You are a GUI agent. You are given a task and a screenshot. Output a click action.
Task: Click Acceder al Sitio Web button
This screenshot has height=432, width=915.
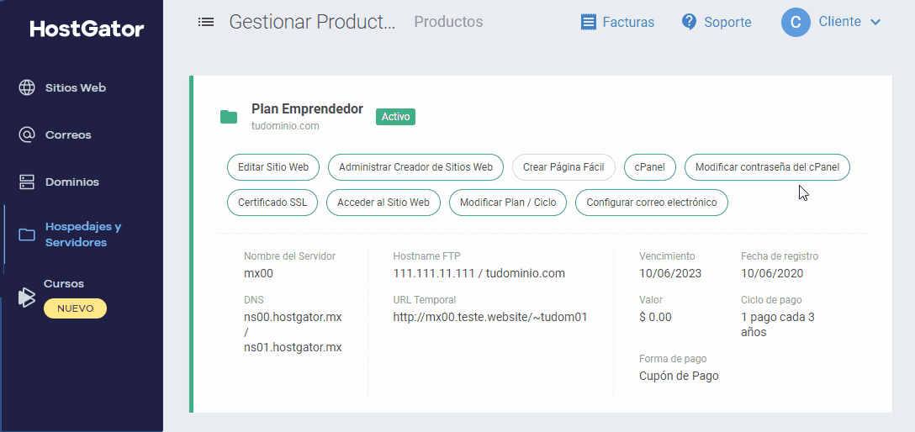[x=383, y=203]
